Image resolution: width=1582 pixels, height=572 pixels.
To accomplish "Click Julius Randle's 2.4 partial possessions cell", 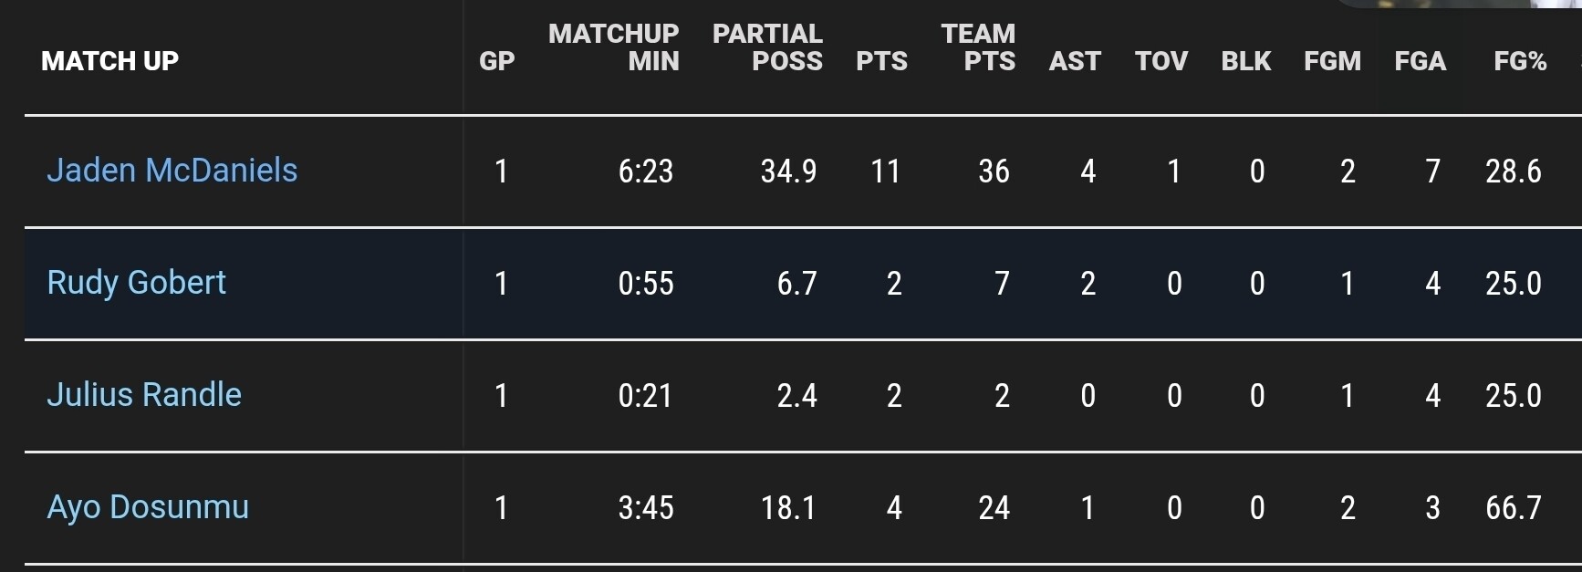I will tap(796, 395).
